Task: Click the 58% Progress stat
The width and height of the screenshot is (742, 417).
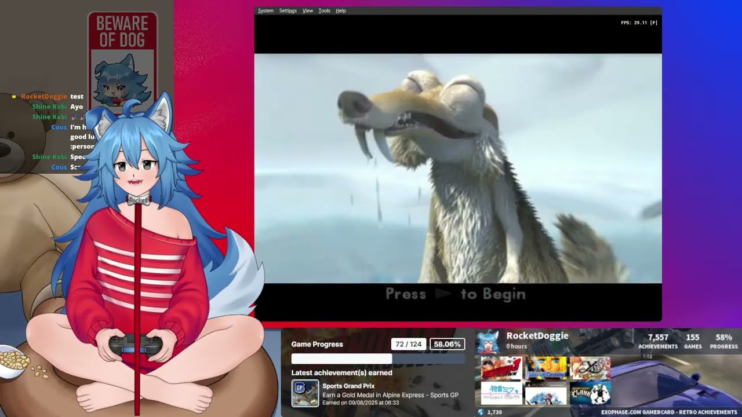Action: [723, 341]
